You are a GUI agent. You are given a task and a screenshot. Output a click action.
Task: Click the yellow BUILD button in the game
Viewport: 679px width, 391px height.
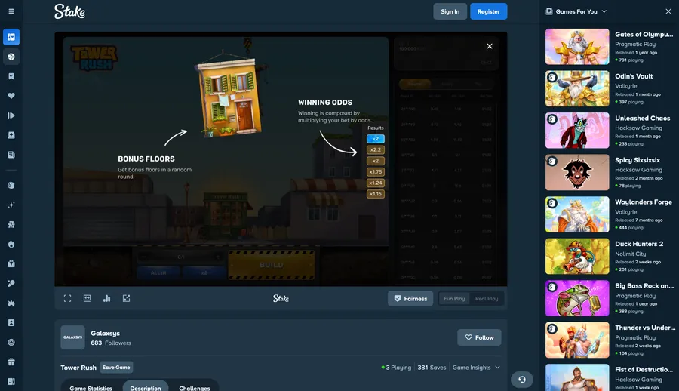coord(272,265)
